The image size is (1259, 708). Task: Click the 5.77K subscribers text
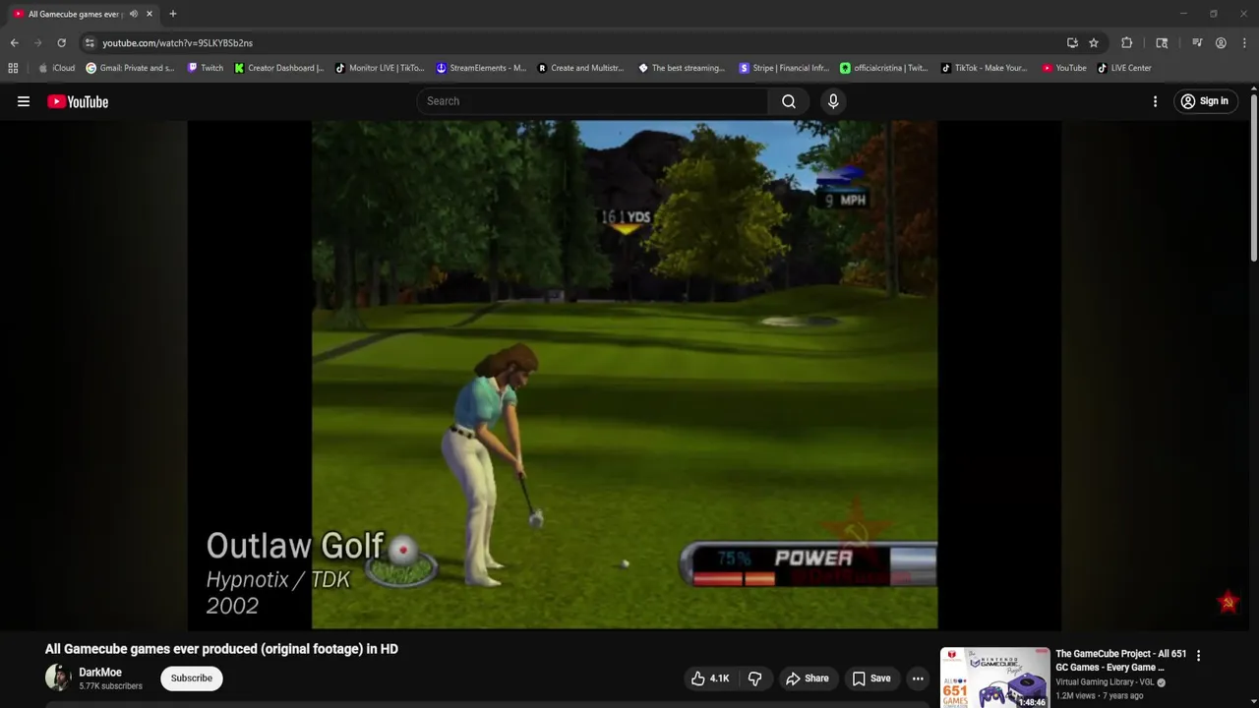110,686
